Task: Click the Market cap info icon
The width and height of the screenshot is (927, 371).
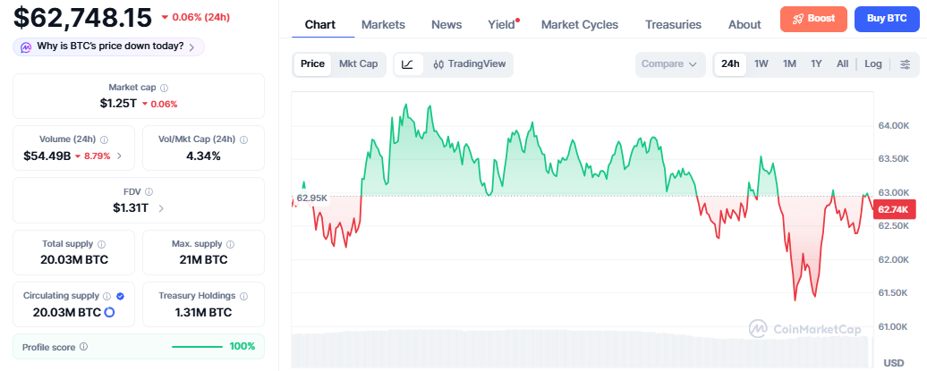Action: click(165, 88)
